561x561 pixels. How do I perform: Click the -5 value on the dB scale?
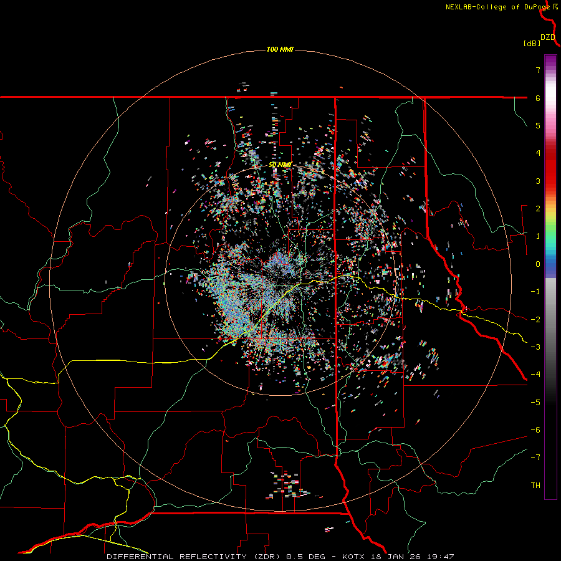pyautogui.click(x=535, y=403)
